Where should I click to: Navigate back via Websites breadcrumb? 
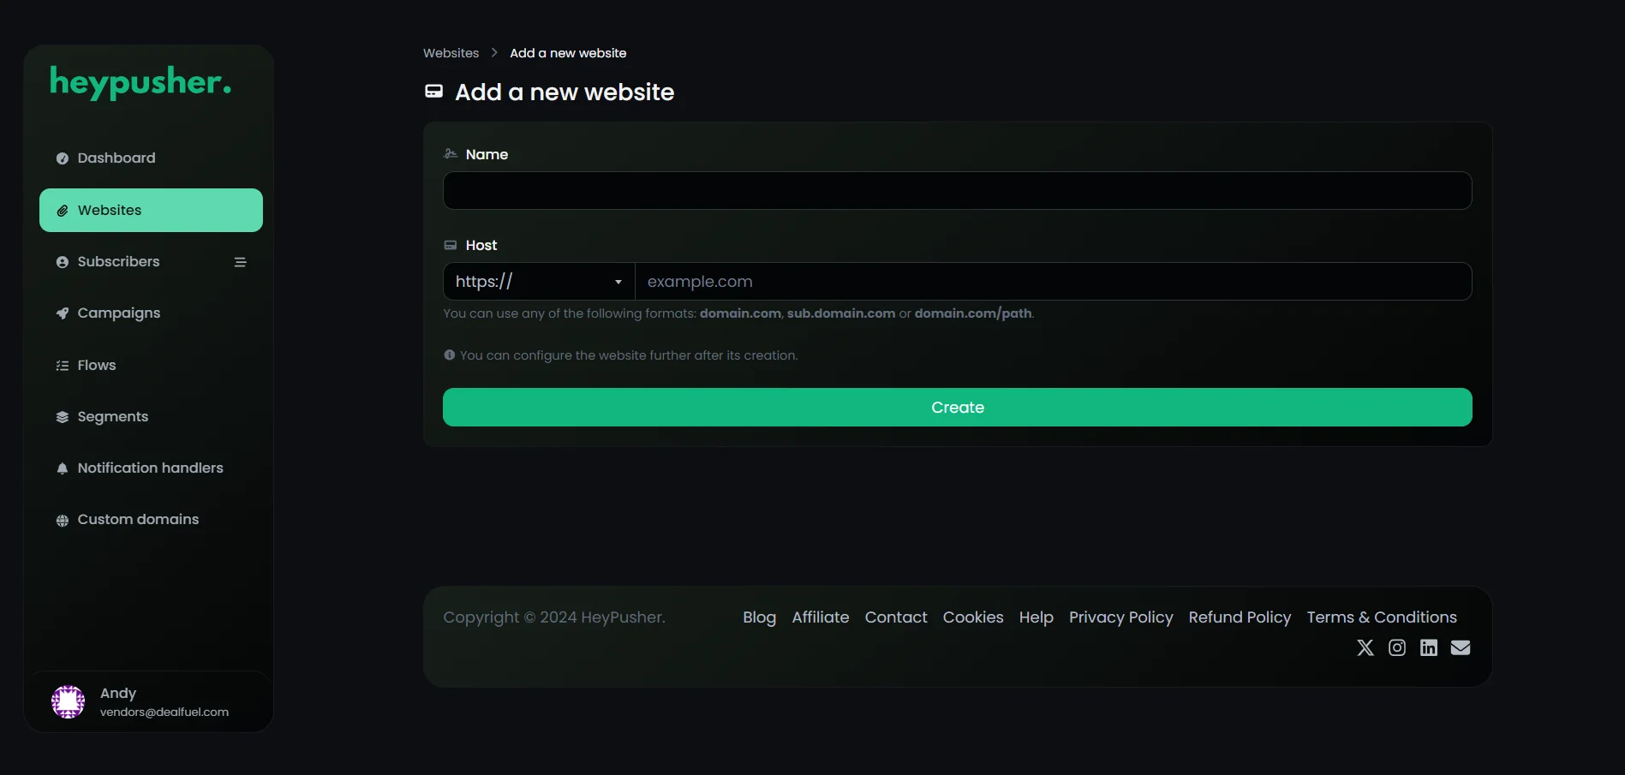(x=451, y=52)
